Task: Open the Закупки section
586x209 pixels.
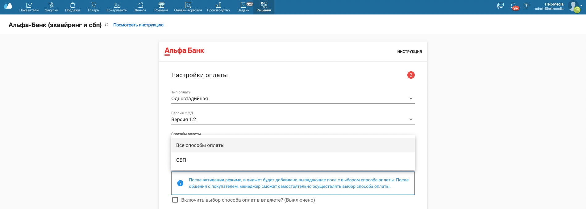Action: tap(52, 7)
